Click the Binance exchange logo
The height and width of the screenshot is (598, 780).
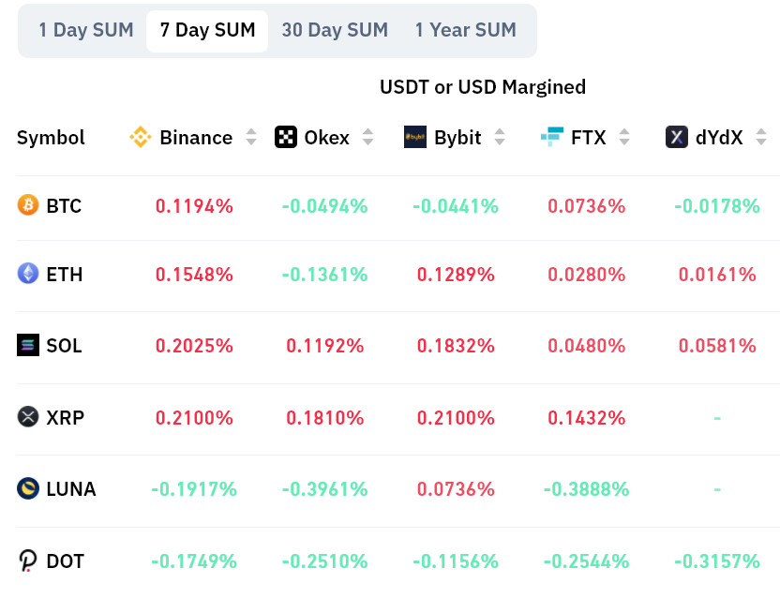pos(141,138)
